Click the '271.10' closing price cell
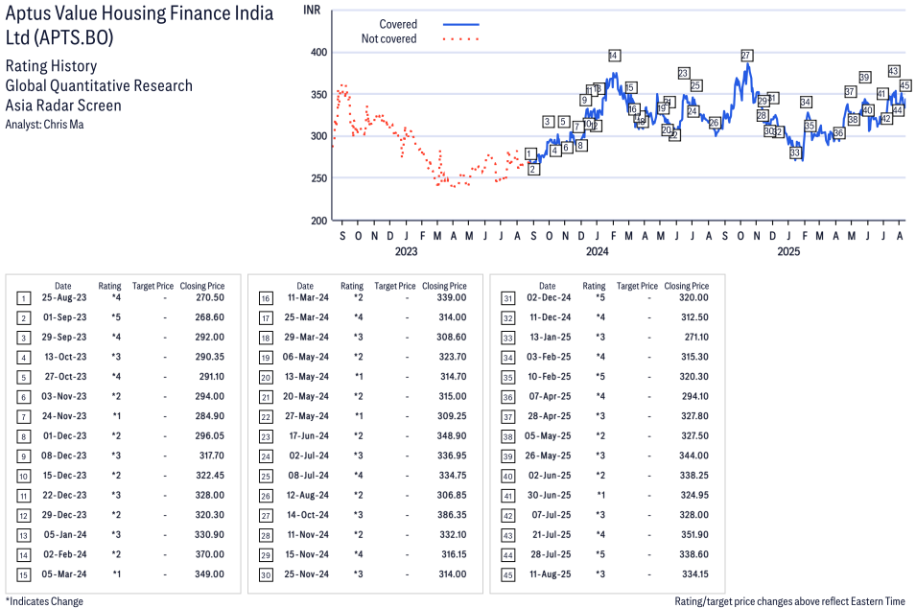The height and width of the screenshot is (608, 916). click(x=696, y=337)
